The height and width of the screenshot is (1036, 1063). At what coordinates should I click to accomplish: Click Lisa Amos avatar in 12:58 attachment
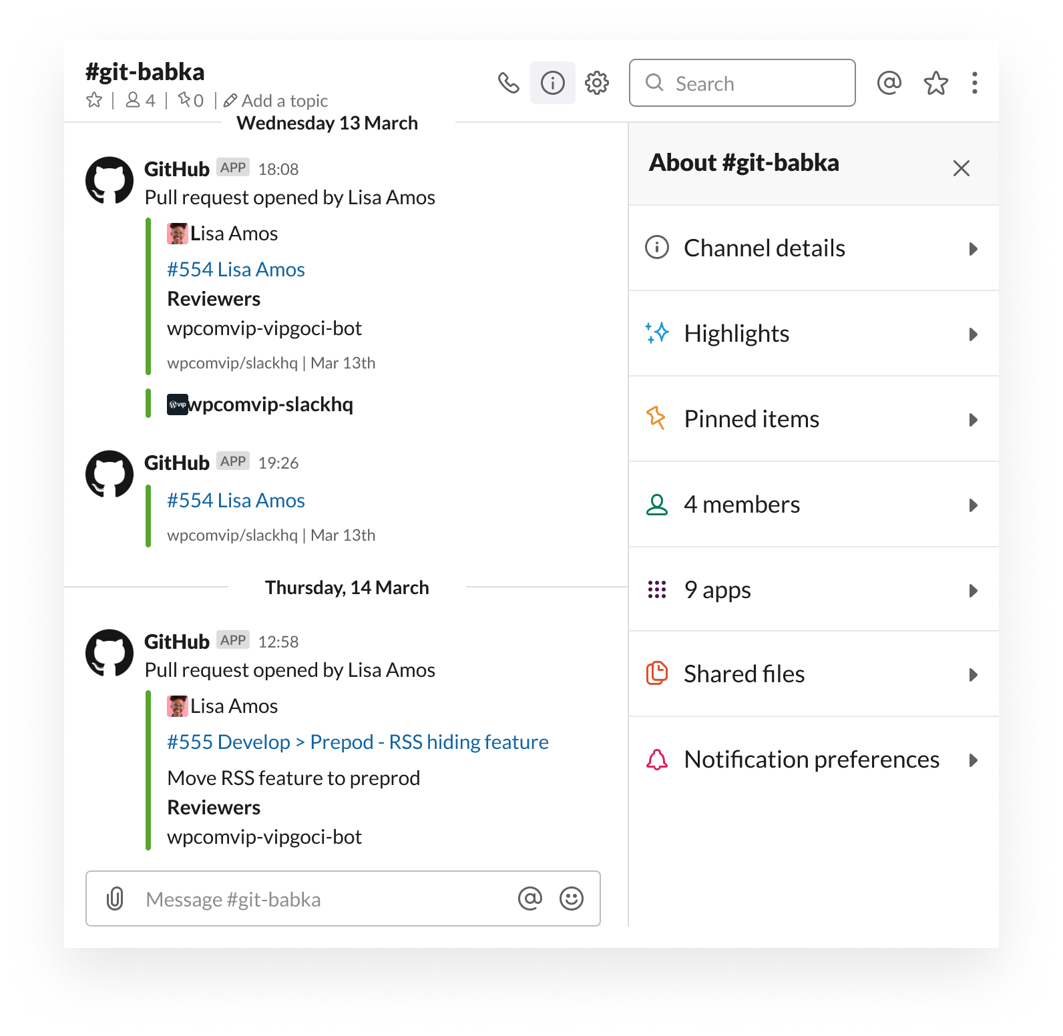(178, 706)
